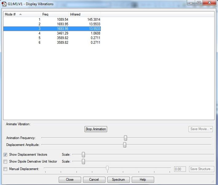Enable Show Dipole Derivative Unit Vector

coord(5,162)
